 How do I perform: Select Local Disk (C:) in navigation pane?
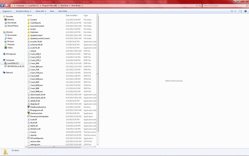pyautogui.click(x=13, y=63)
